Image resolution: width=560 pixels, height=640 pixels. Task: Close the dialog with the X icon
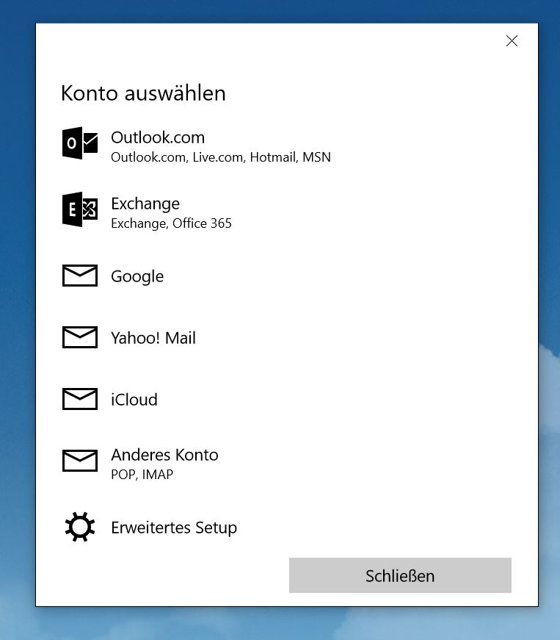(512, 41)
